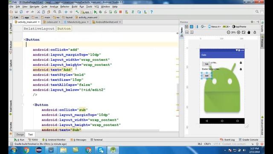Image resolution: width=273 pixels, height=154 pixels.
Task: Click the Zoom to Fit Screen icon
Action: 244,33
